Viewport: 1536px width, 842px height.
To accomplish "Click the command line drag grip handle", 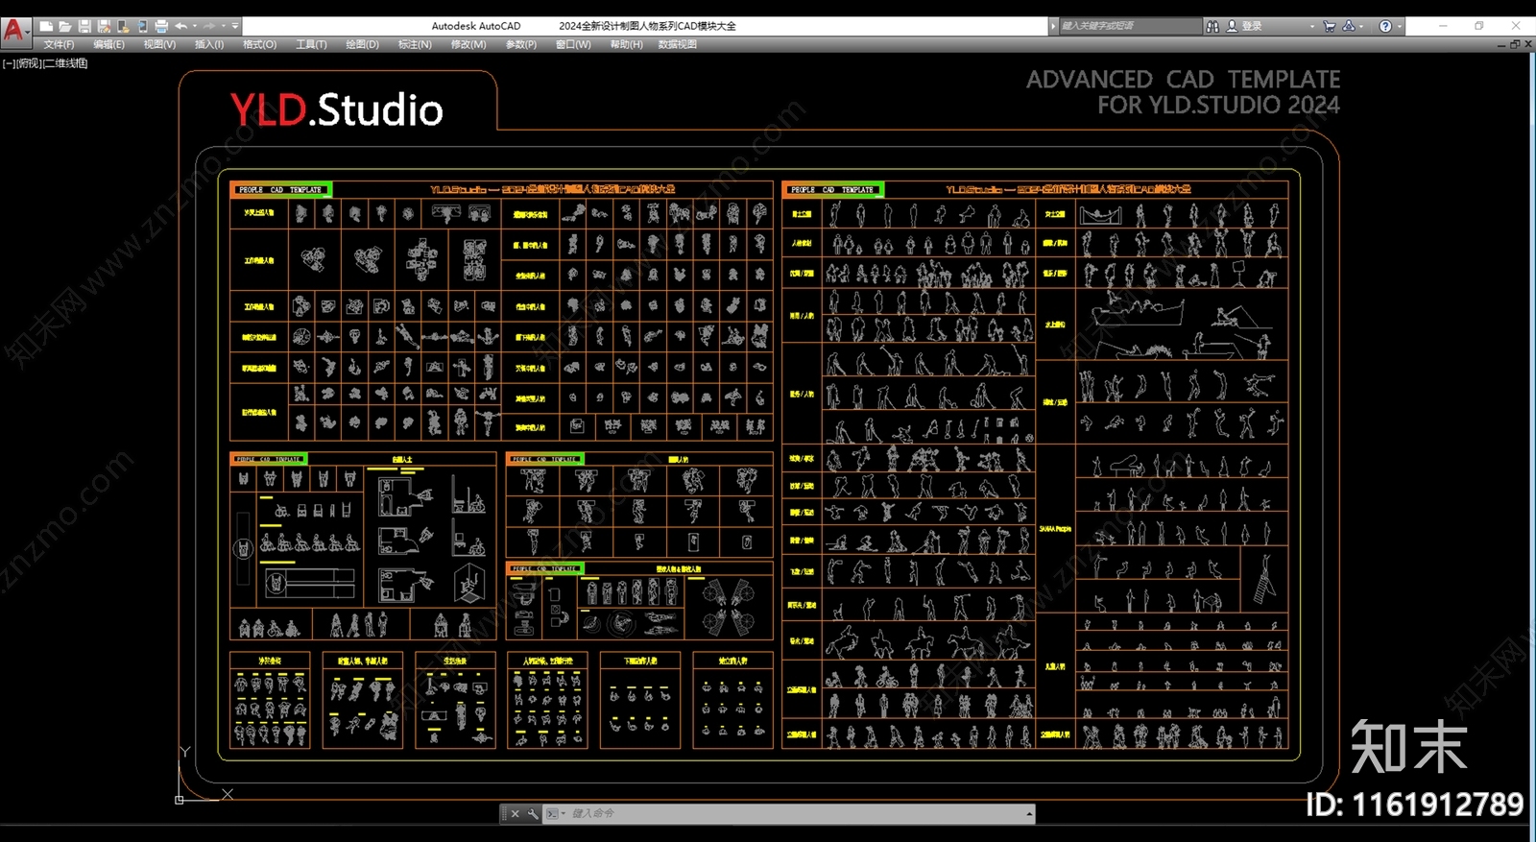I will pyautogui.click(x=504, y=813).
